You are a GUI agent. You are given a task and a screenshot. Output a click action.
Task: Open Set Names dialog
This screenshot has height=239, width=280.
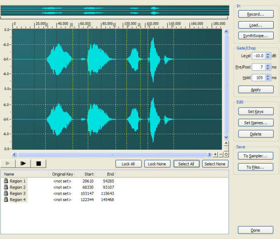pyautogui.click(x=256, y=123)
